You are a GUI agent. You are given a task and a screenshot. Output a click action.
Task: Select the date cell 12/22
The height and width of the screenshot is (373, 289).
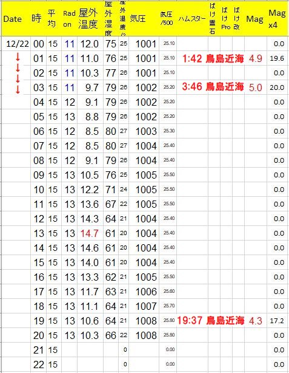tap(18, 44)
